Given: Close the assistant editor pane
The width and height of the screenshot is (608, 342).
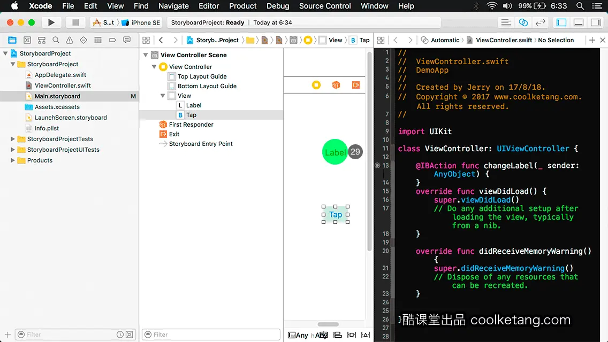Looking at the screenshot, I should tap(603, 40).
